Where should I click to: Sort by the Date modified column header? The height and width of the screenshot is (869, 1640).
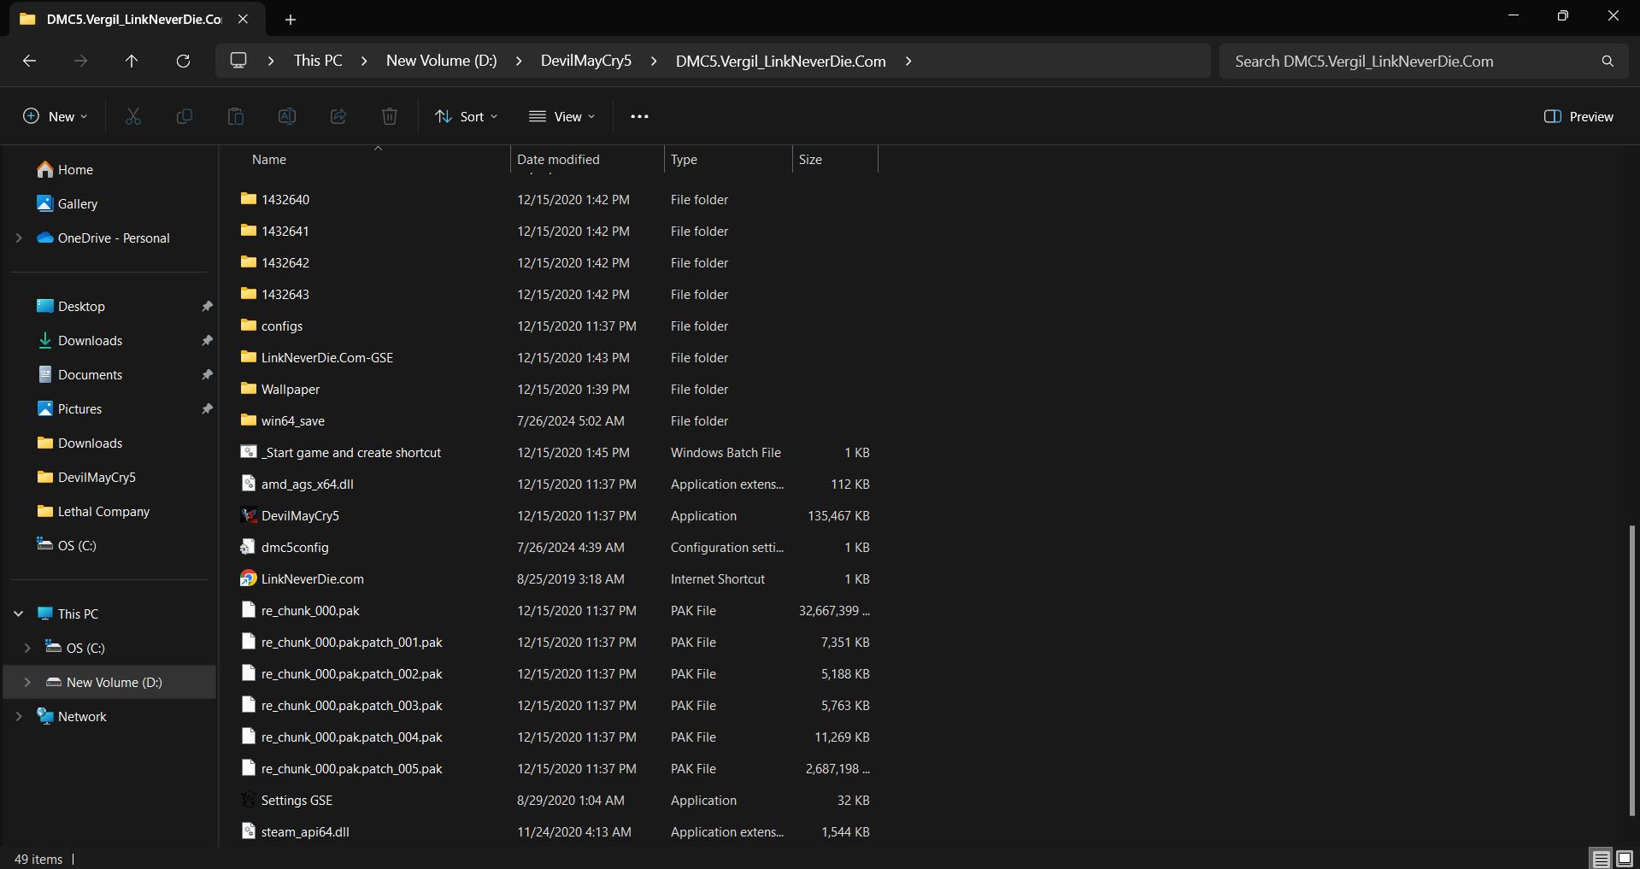[x=558, y=160]
